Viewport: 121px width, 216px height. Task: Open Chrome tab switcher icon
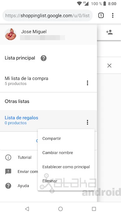click(101, 15)
